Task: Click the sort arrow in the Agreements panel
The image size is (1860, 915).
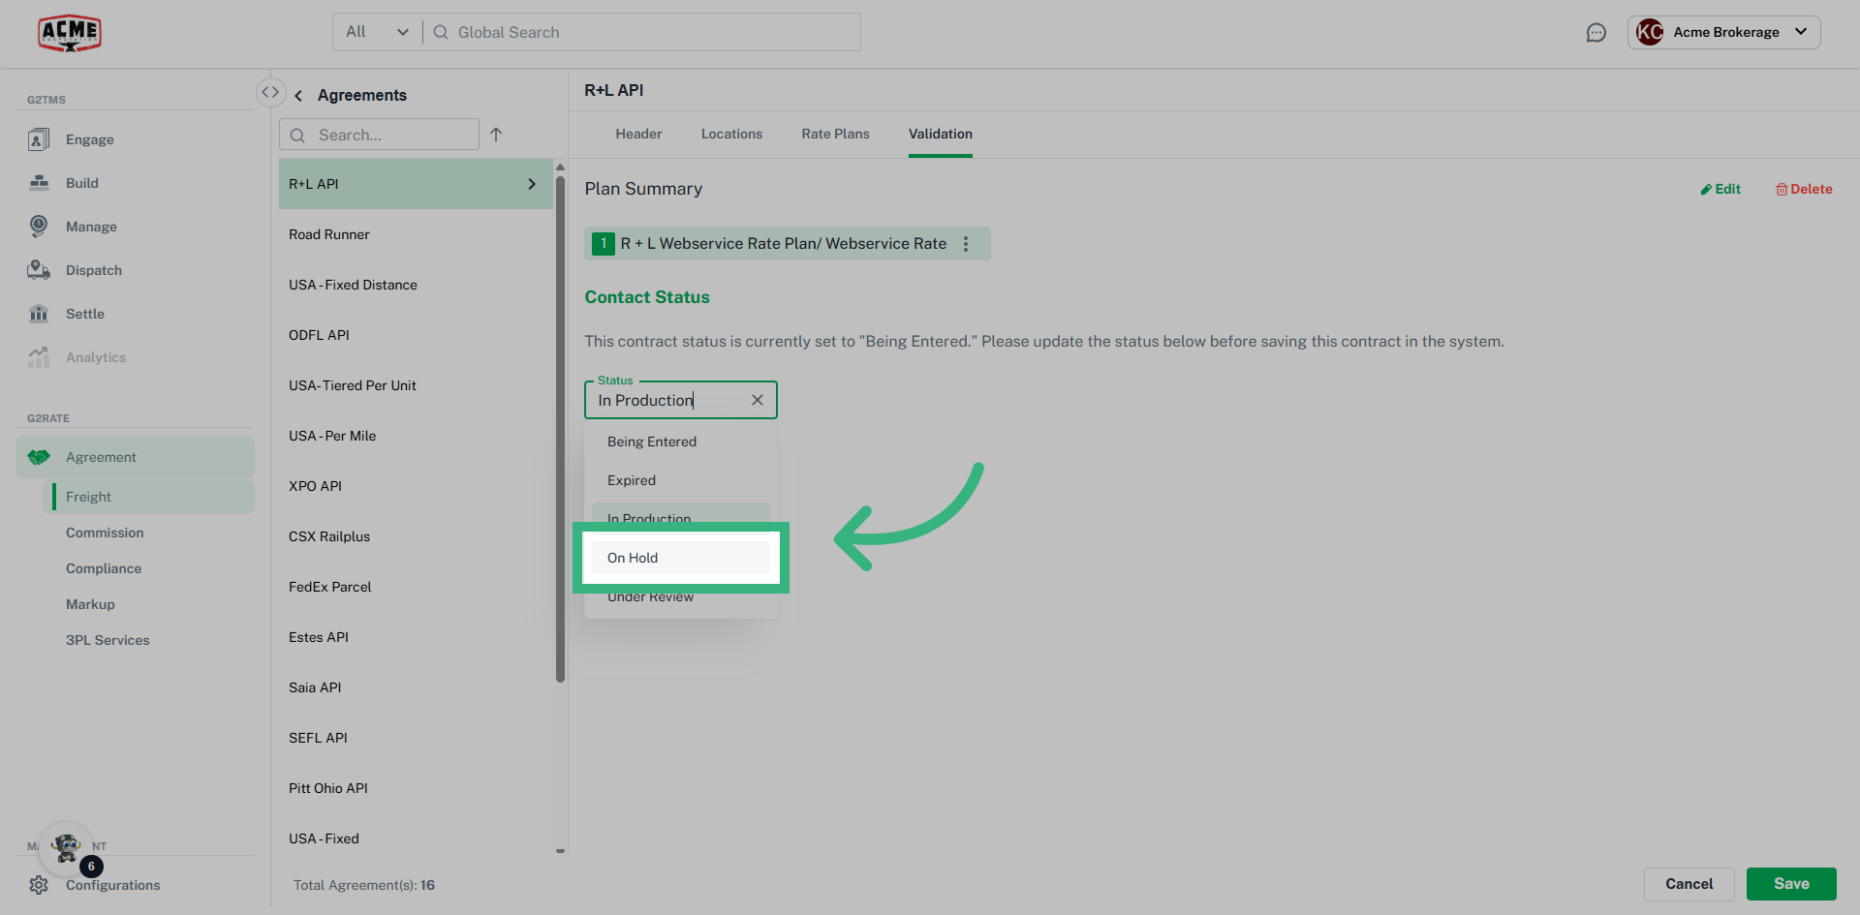Action: (x=497, y=134)
